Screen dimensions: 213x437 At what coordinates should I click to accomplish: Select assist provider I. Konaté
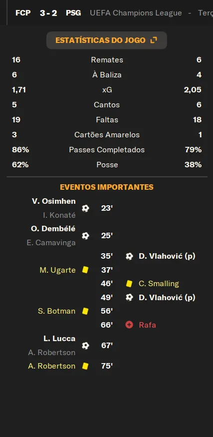tap(59, 215)
